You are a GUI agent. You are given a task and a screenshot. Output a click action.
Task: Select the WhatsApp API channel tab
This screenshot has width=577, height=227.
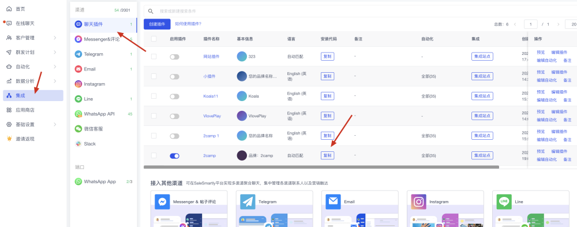[103, 114]
